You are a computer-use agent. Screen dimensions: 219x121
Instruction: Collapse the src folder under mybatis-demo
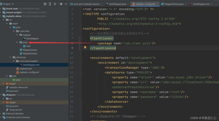(3, 20)
